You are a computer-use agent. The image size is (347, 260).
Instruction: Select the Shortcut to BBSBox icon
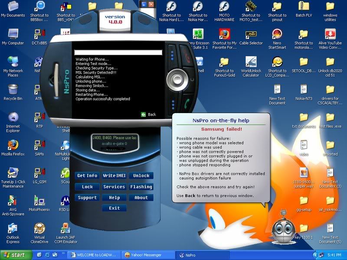(39, 11)
